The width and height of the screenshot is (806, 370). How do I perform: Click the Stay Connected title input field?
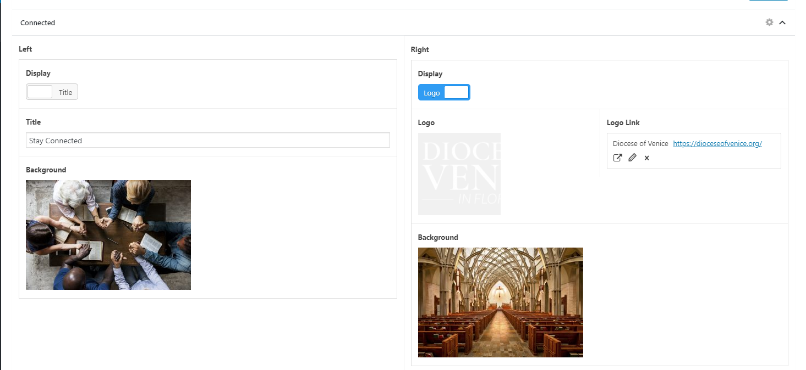click(207, 141)
